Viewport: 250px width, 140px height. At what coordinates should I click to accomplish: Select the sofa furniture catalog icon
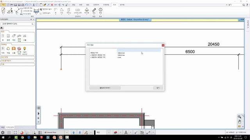pyautogui.click(x=14, y=49)
